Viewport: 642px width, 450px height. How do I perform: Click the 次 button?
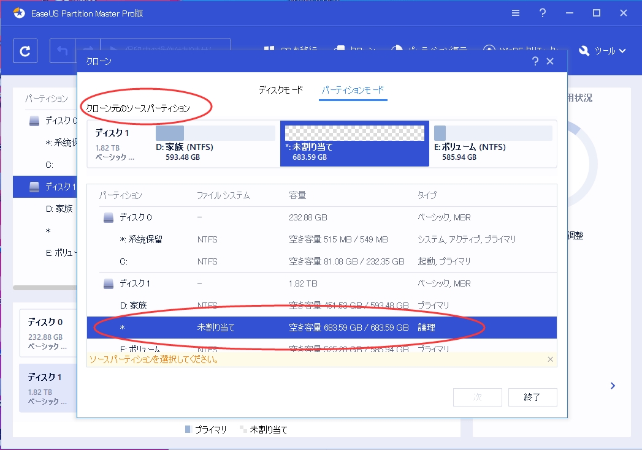click(x=478, y=397)
